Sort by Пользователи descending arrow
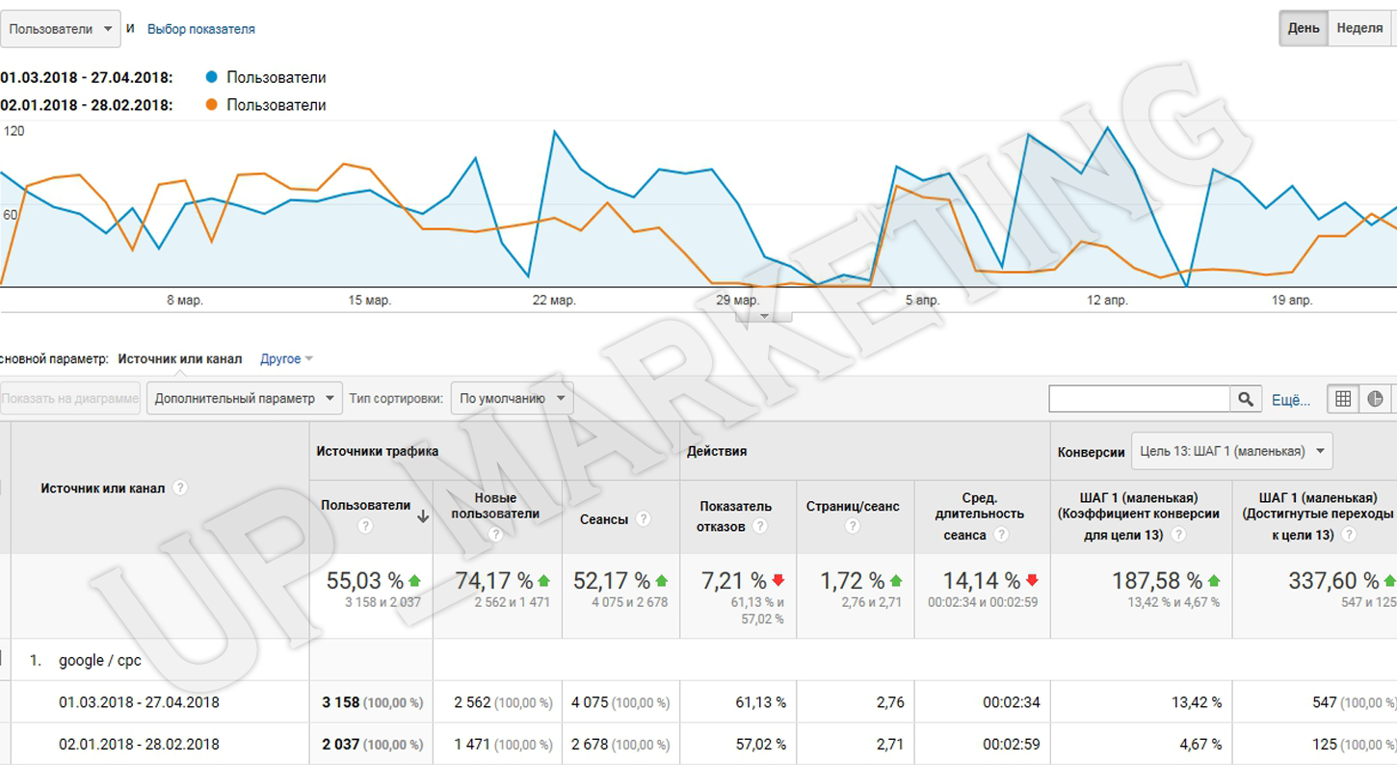Screen dimensions: 1397x765 (x=423, y=516)
